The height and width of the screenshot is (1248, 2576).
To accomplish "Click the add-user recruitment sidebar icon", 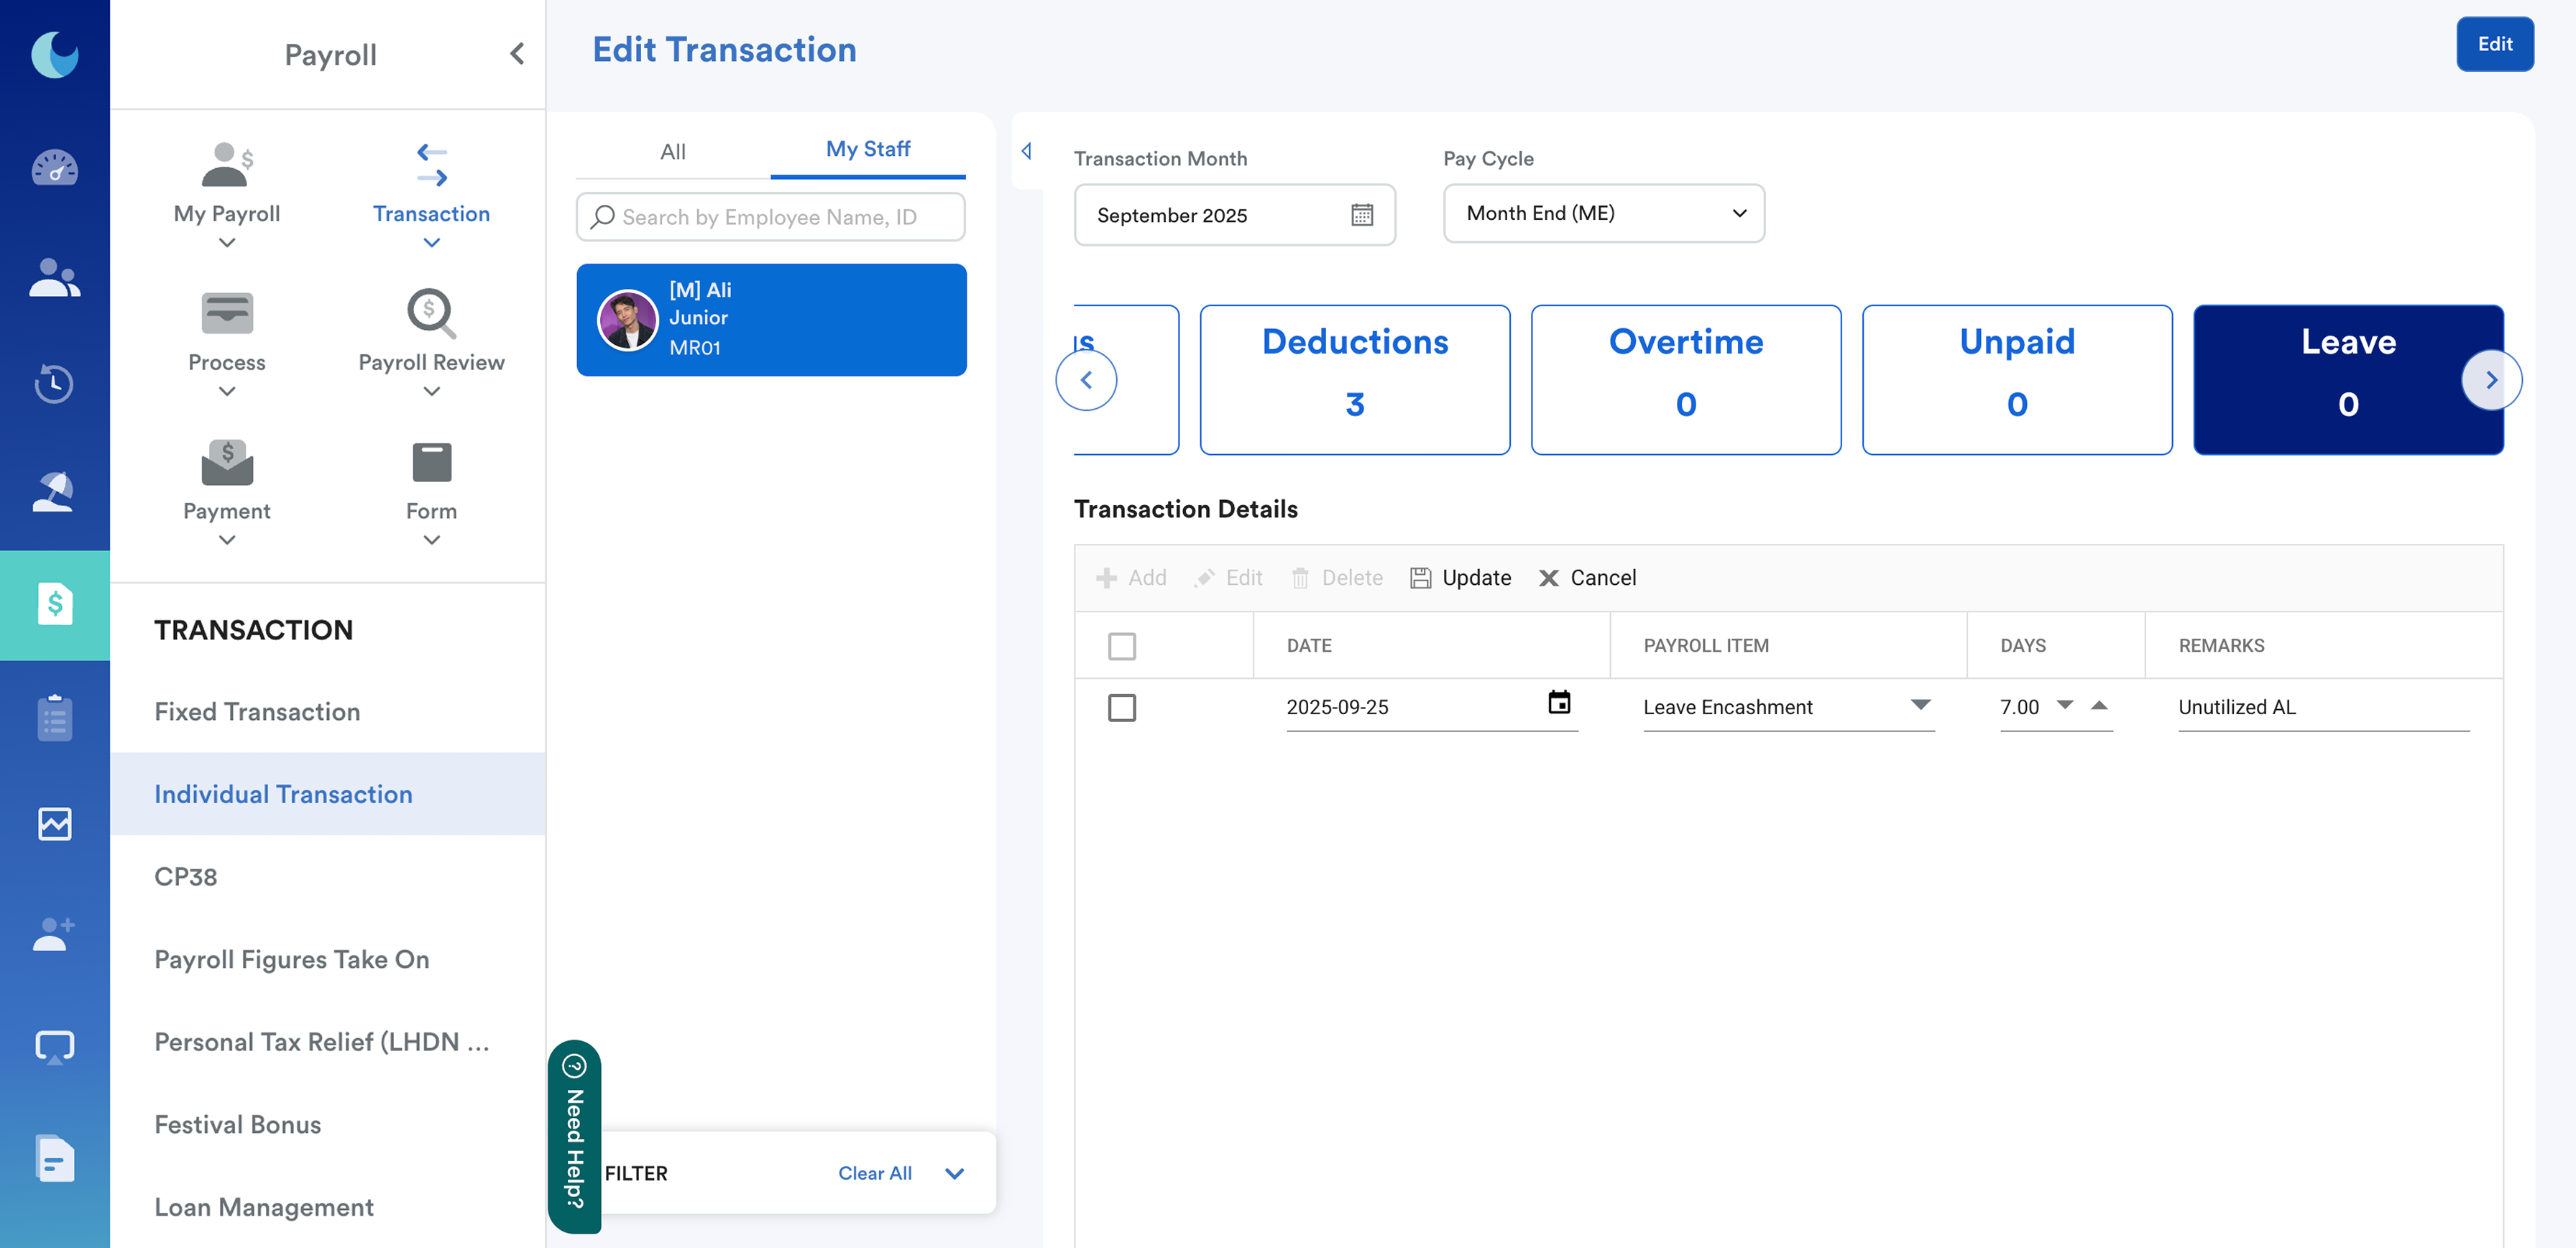I will tap(54, 934).
